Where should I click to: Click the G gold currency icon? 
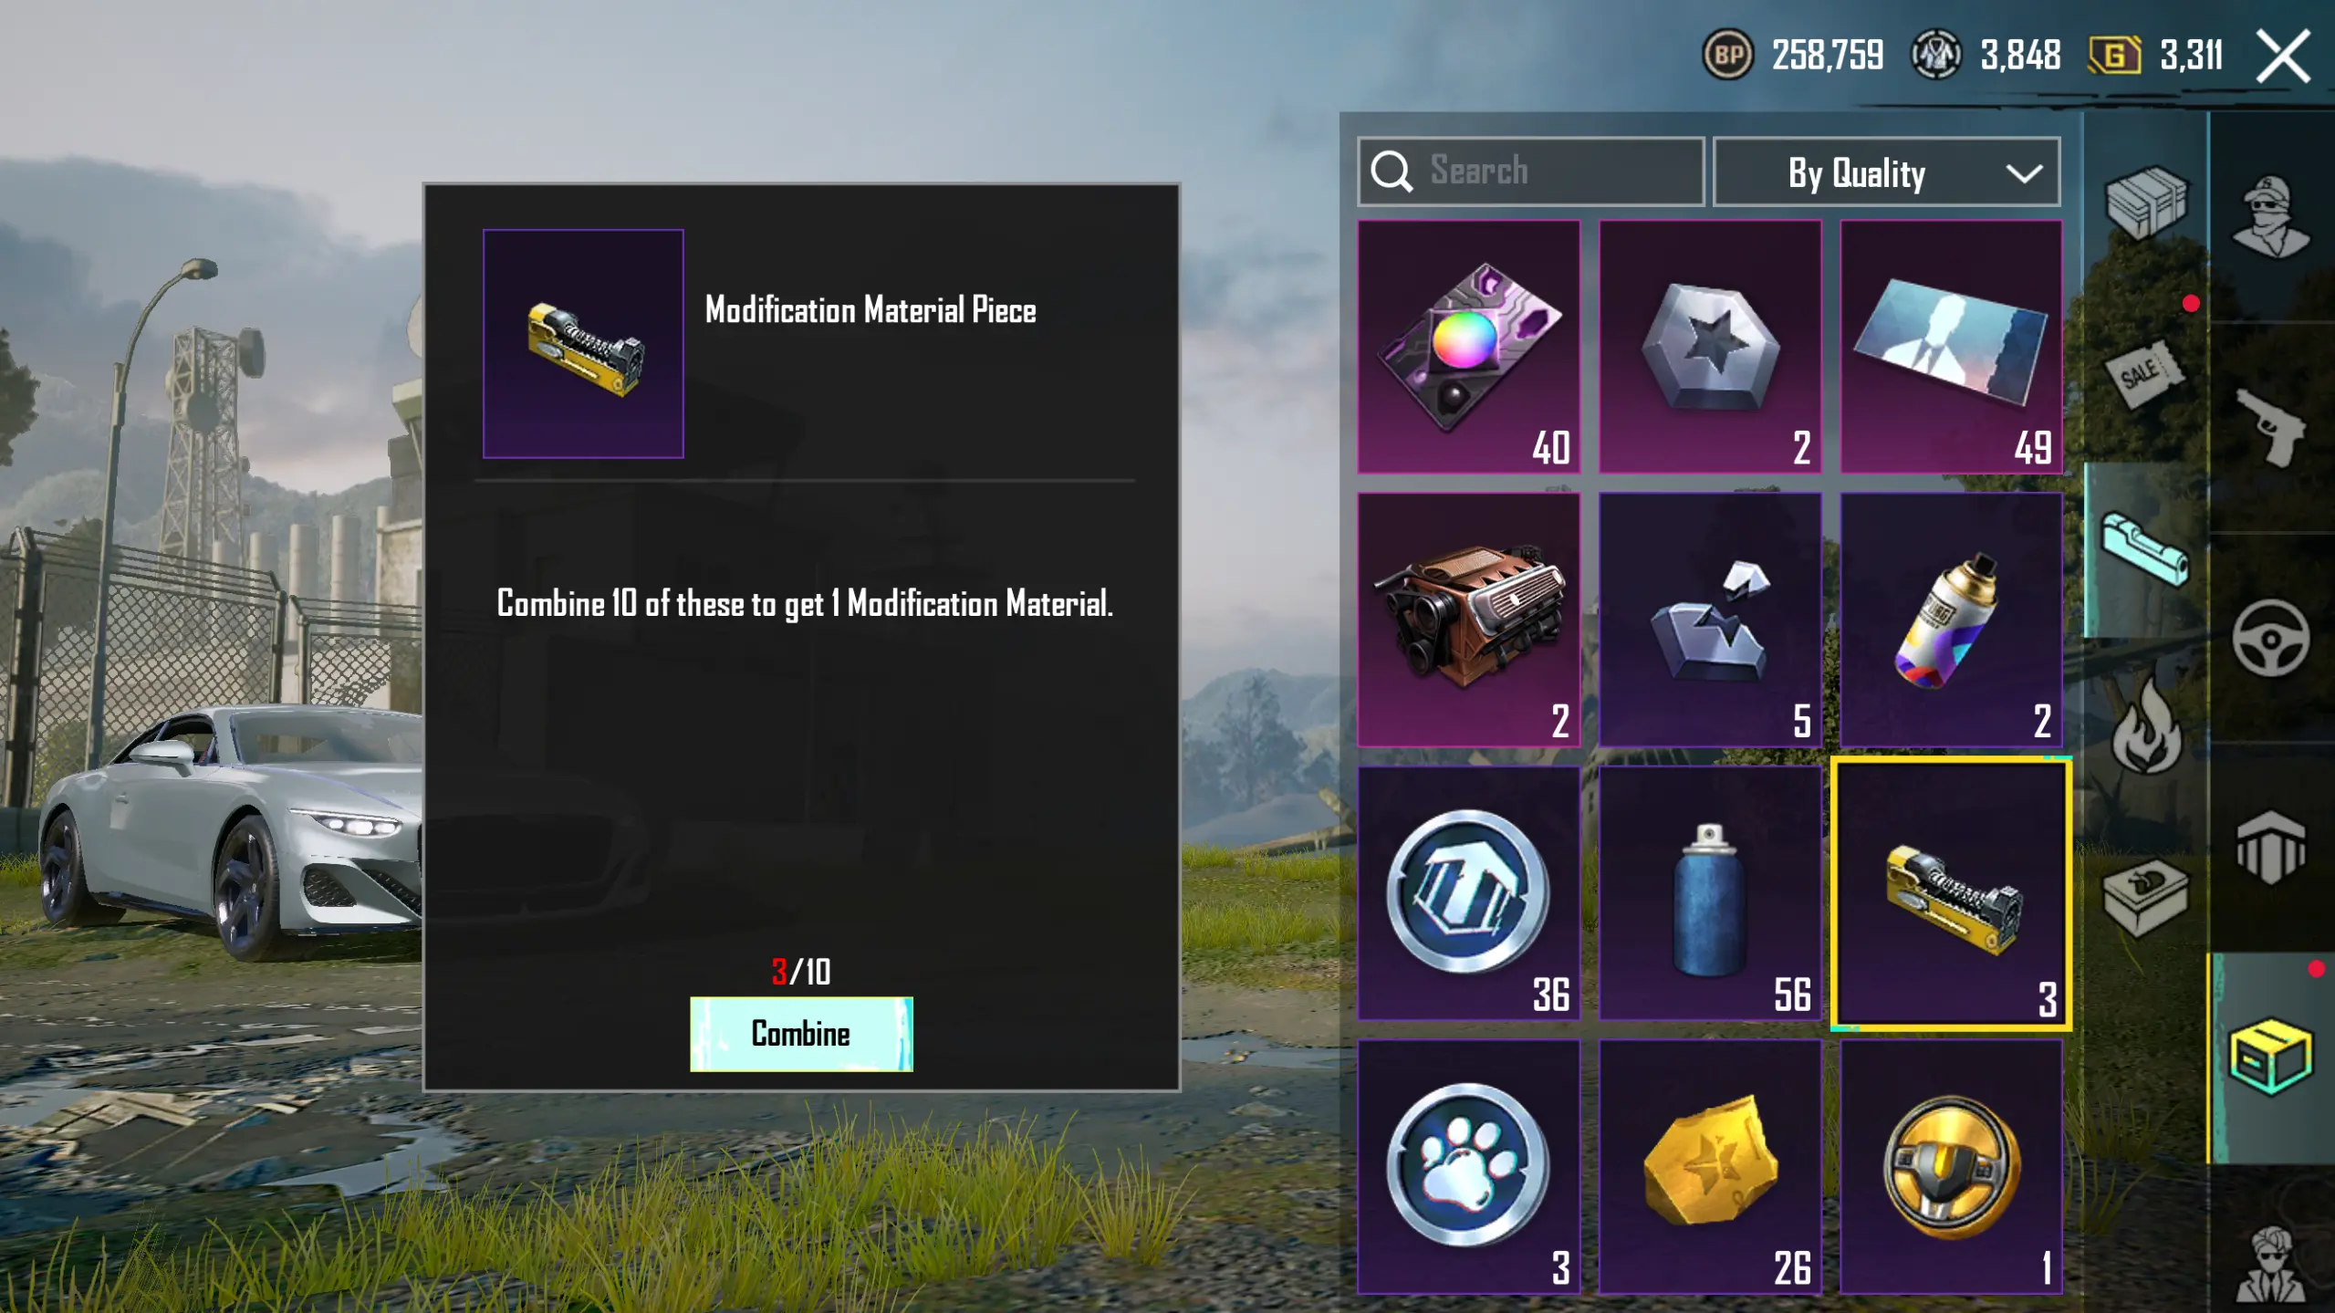[2114, 55]
